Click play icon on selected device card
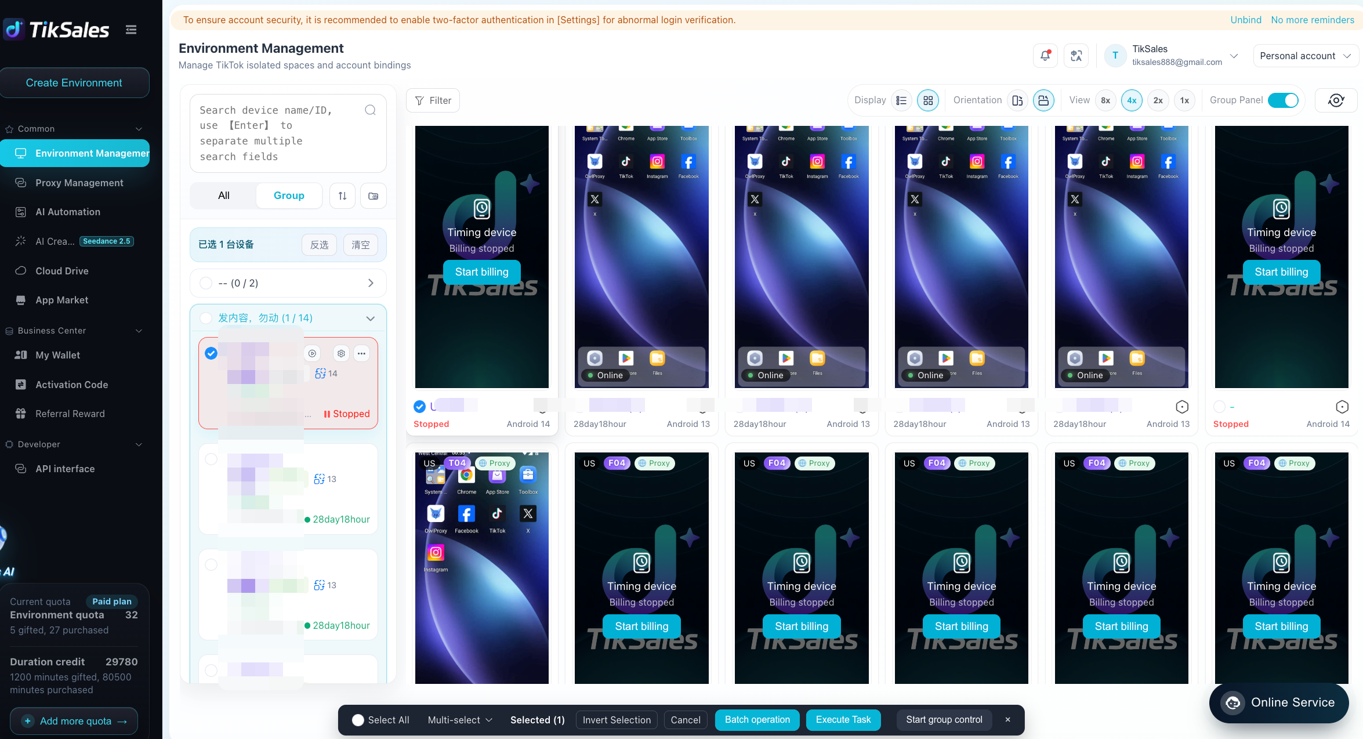 point(312,353)
